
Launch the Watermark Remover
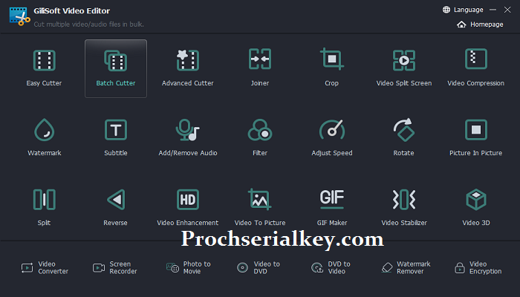(406, 267)
